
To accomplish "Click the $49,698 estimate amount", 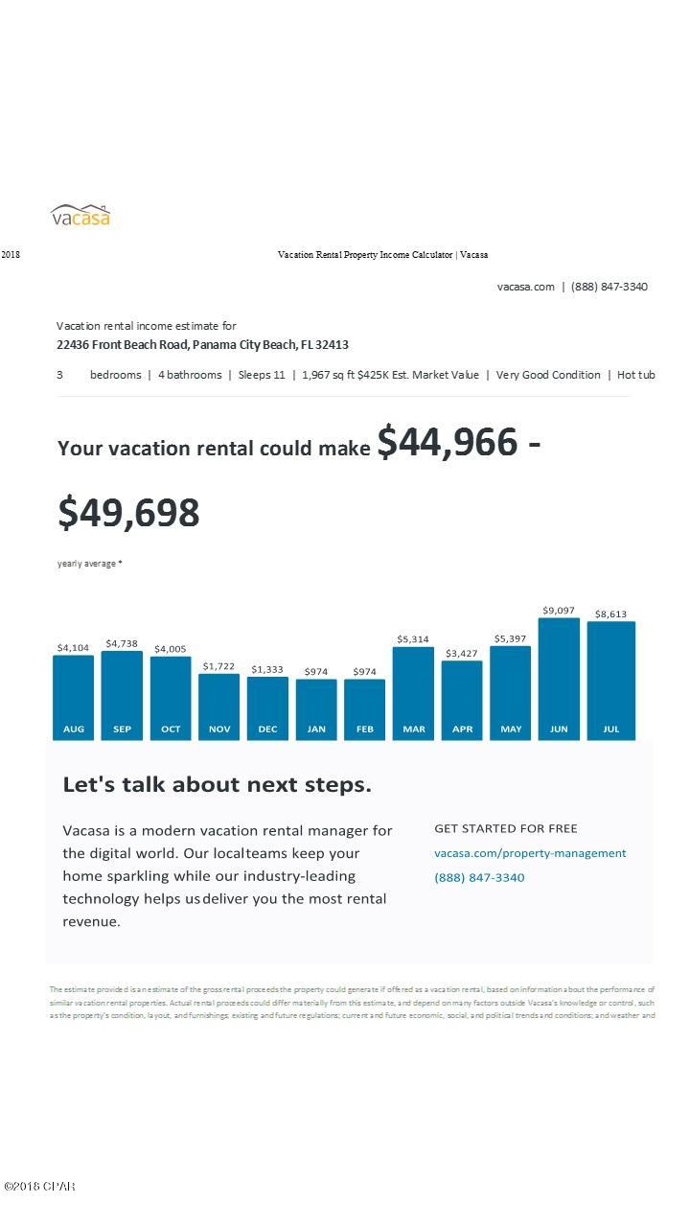I will point(128,513).
